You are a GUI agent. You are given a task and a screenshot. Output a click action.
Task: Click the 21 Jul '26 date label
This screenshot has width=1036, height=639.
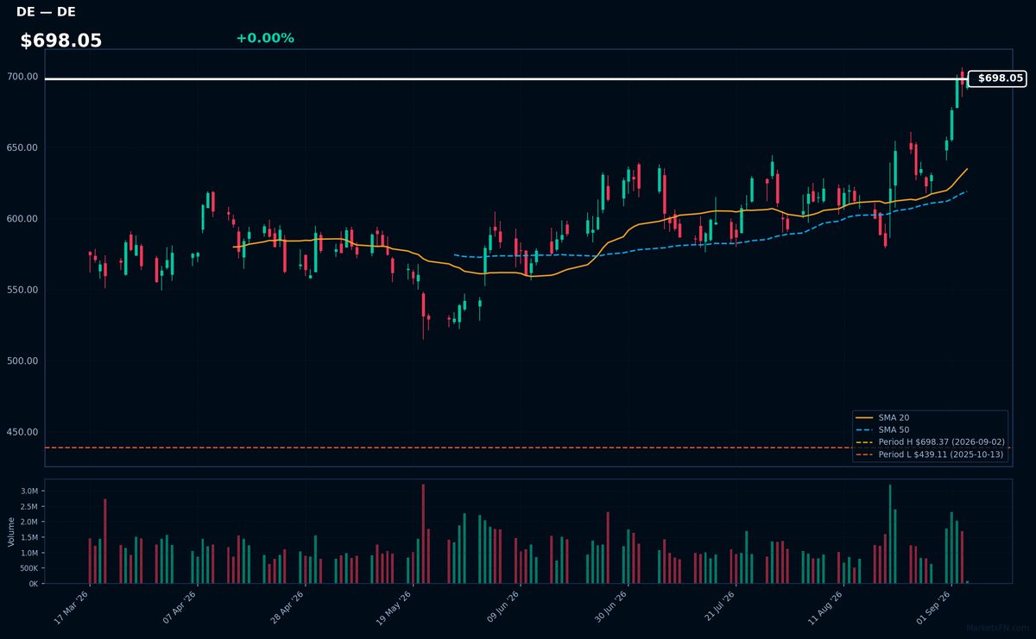[717, 607]
